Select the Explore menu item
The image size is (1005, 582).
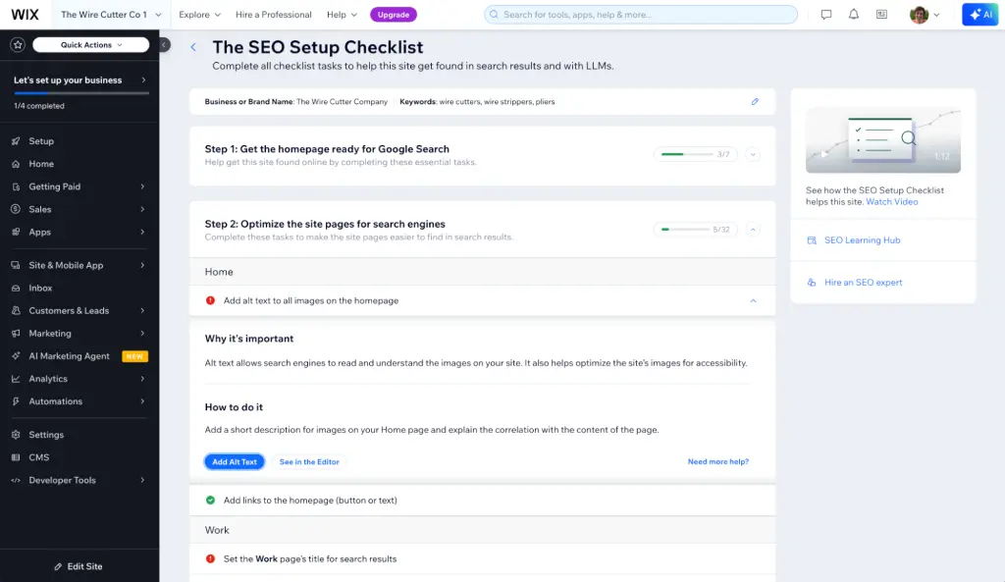pyautogui.click(x=195, y=15)
